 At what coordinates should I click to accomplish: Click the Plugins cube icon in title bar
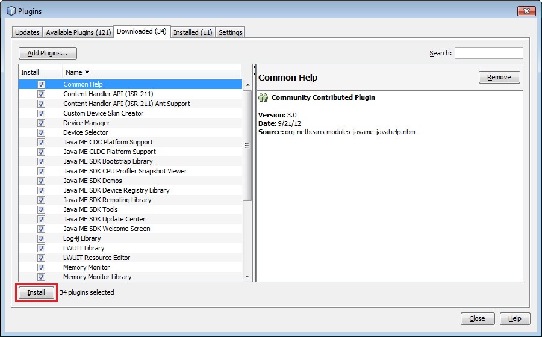point(11,11)
